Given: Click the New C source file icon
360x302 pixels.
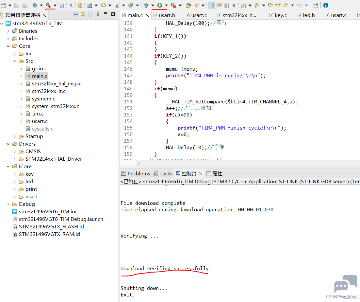Looking at the screenshot, I should point(117,5).
